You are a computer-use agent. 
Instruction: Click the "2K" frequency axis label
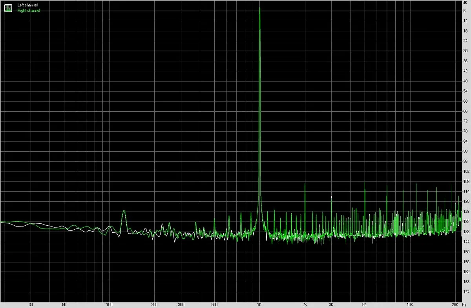point(305,304)
